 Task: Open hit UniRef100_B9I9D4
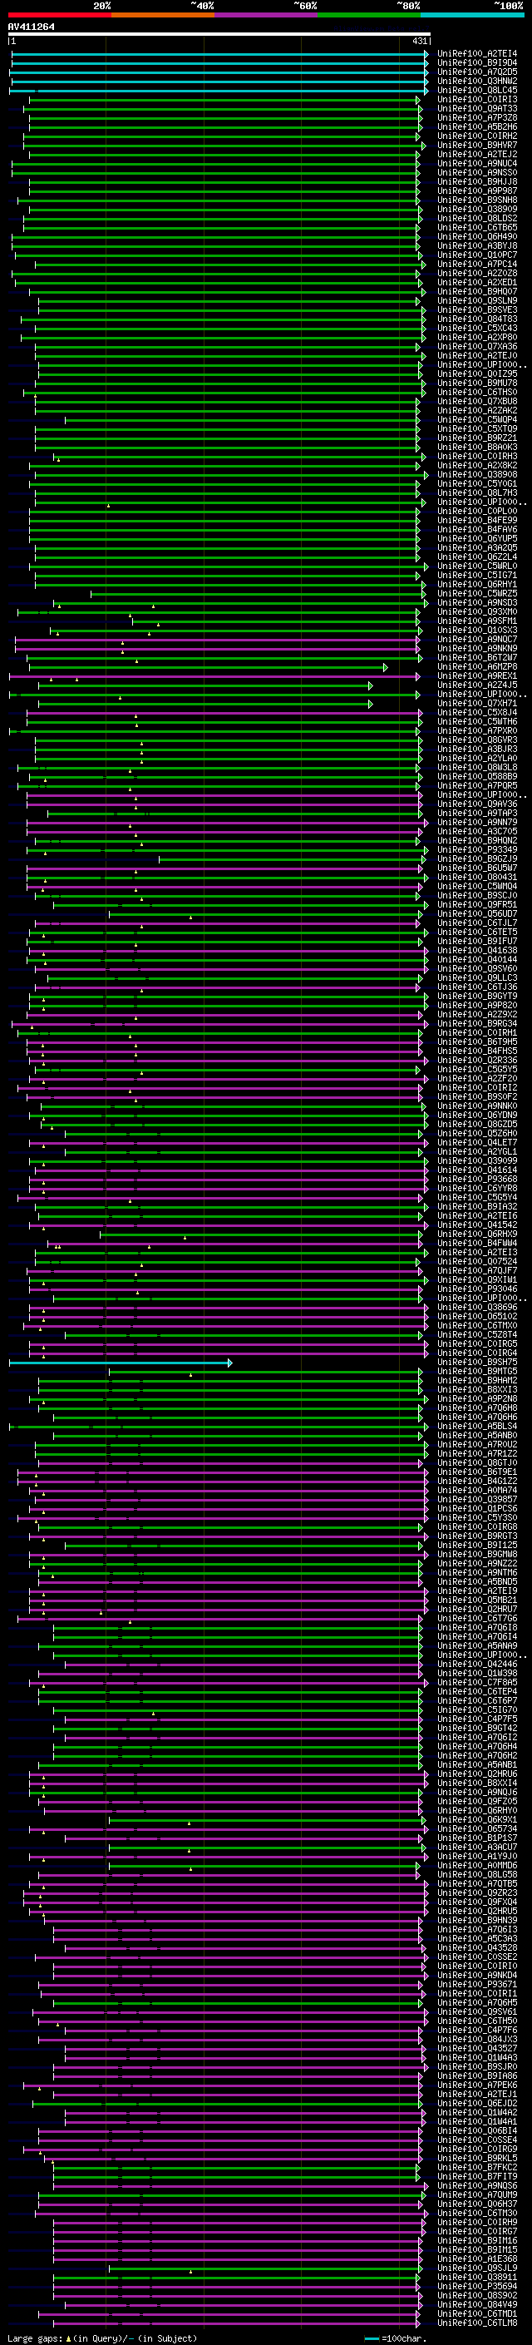click(477, 63)
